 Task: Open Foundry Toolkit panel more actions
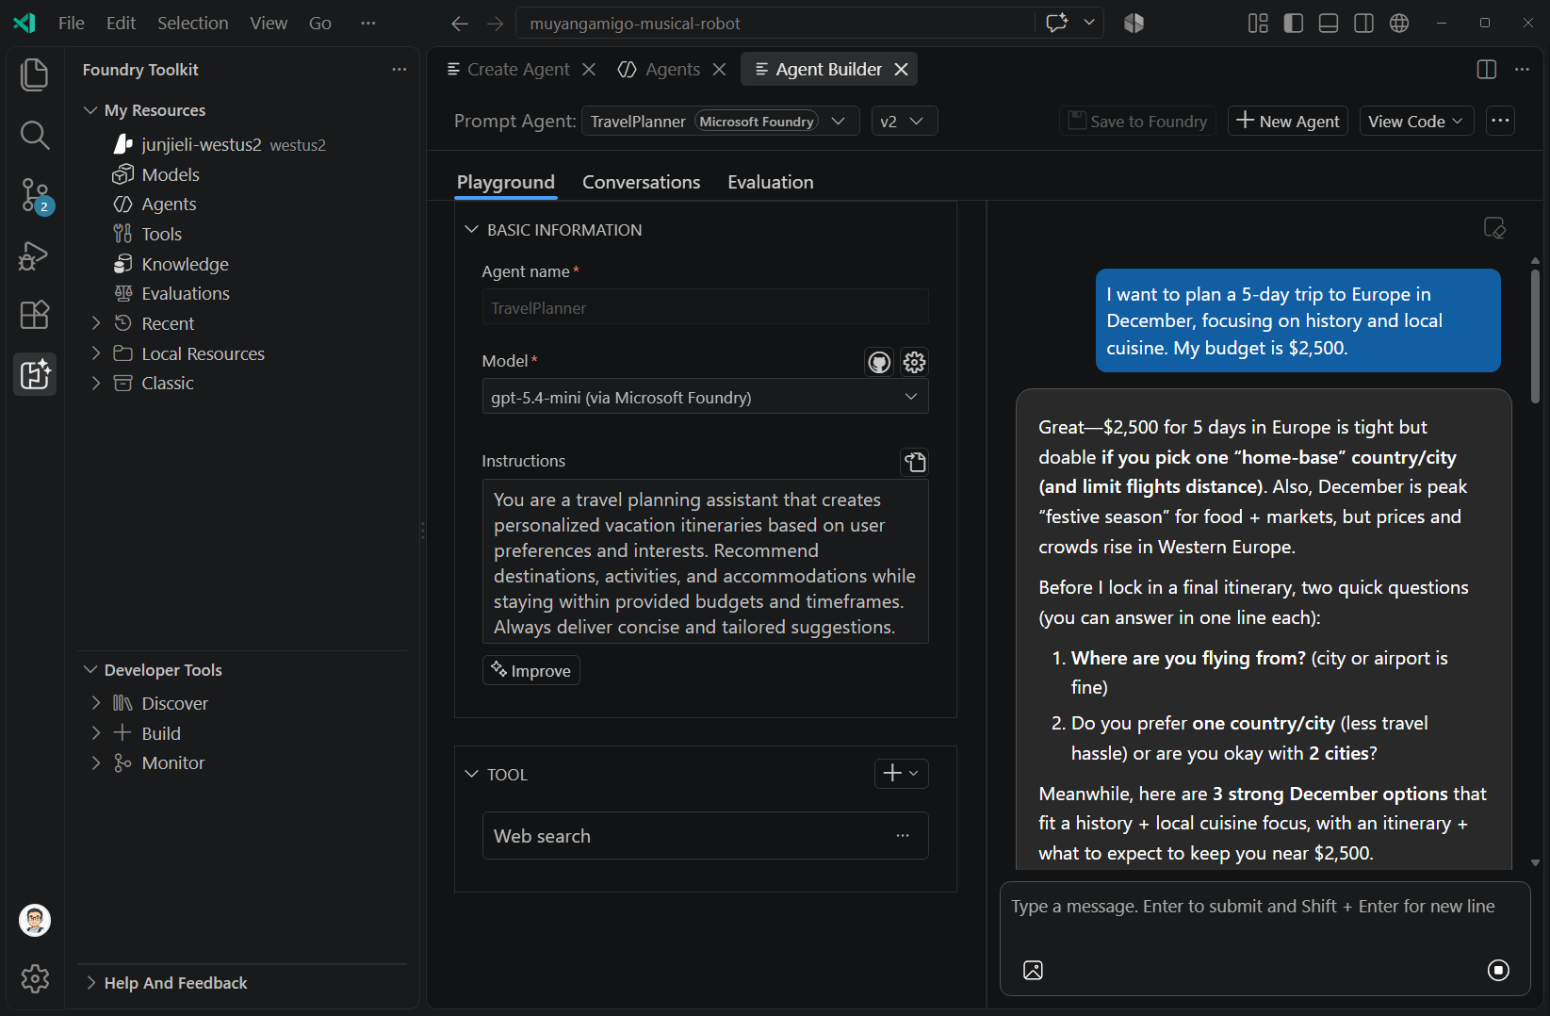[400, 69]
